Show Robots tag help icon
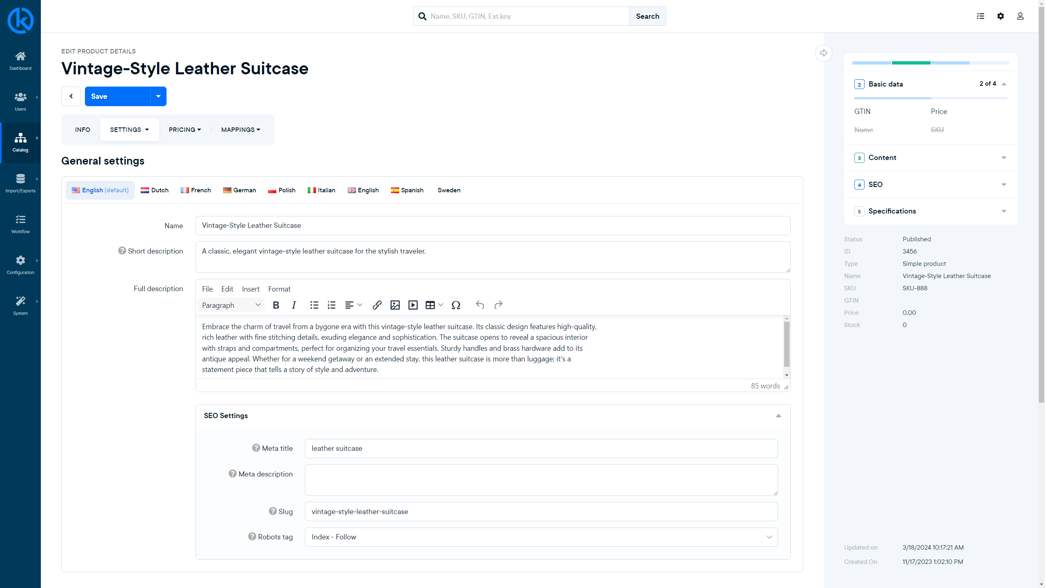This screenshot has height=588, width=1045. click(252, 537)
